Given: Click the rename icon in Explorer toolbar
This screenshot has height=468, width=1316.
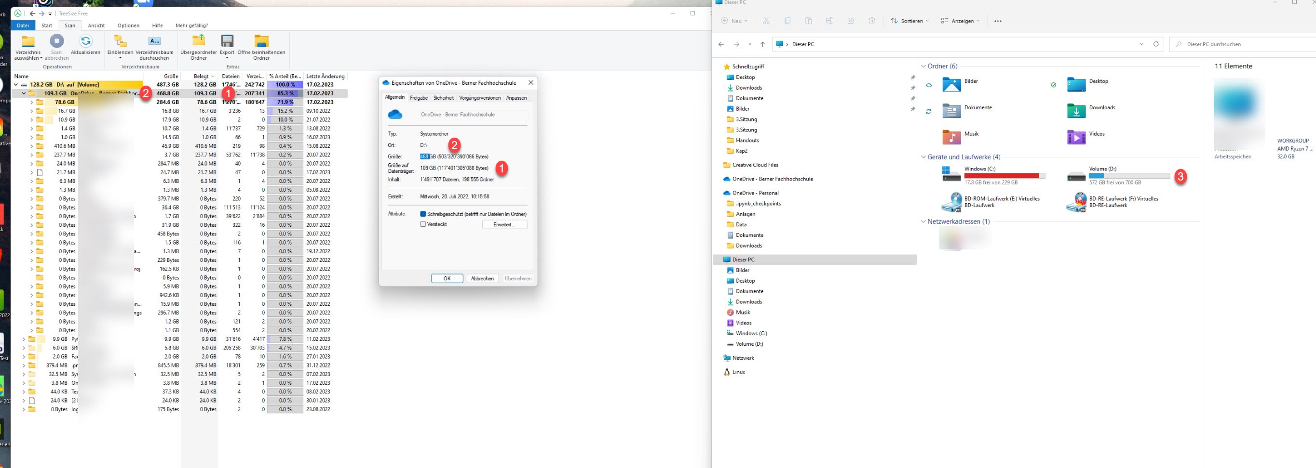Looking at the screenshot, I should click(829, 21).
